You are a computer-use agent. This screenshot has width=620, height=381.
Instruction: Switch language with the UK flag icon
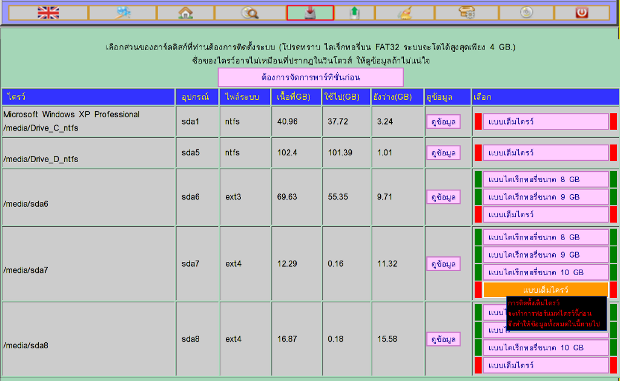click(x=48, y=13)
